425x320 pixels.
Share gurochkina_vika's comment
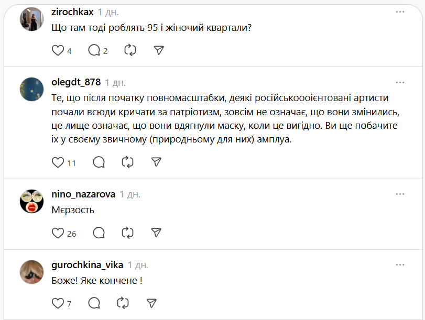tap(151, 303)
